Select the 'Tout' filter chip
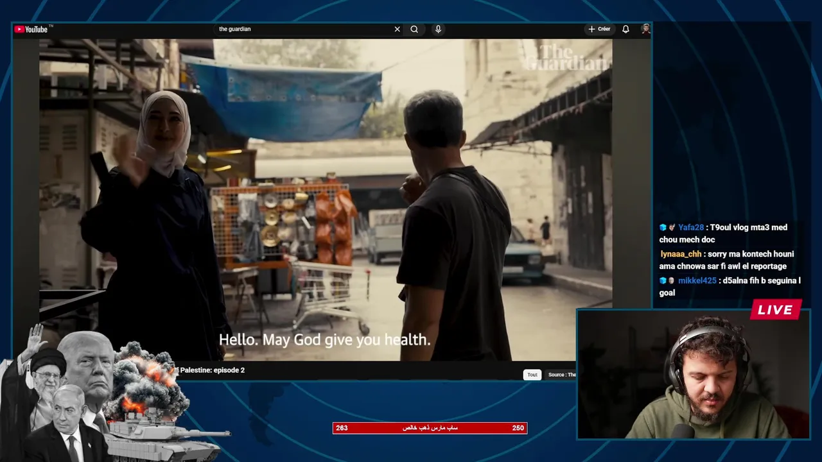Screen dimensions: 822x462 [532, 375]
